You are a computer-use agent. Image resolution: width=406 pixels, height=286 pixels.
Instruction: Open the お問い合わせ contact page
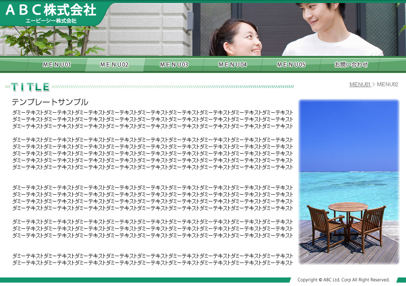tap(351, 64)
